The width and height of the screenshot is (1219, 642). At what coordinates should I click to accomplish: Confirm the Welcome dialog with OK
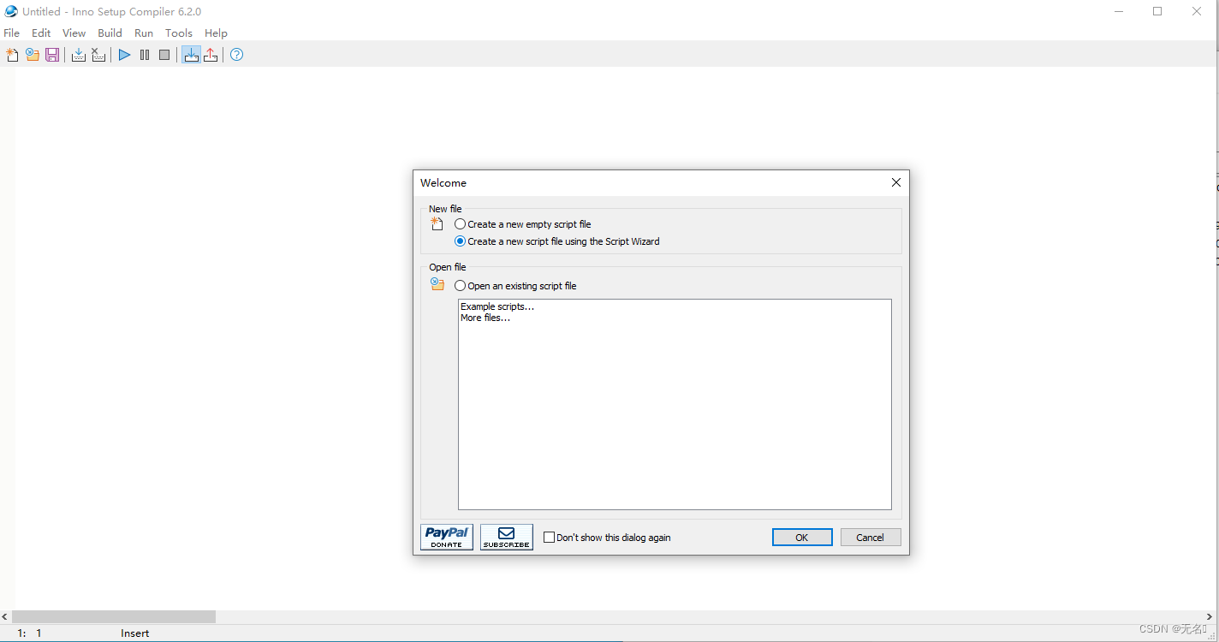pyautogui.click(x=802, y=538)
